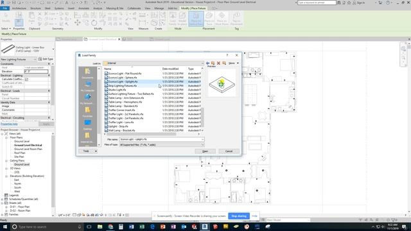Select Site Plan in Project Browser
The height and width of the screenshot is (231, 411).
tap(19, 157)
